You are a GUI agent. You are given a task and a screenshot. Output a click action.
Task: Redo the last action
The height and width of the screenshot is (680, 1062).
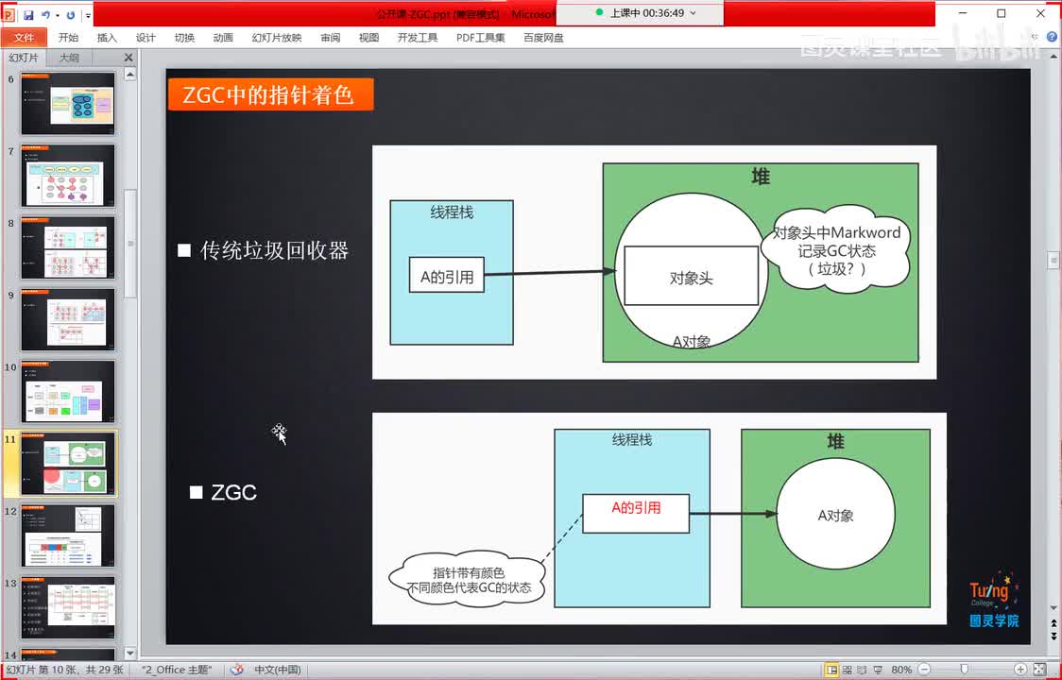point(71,14)
